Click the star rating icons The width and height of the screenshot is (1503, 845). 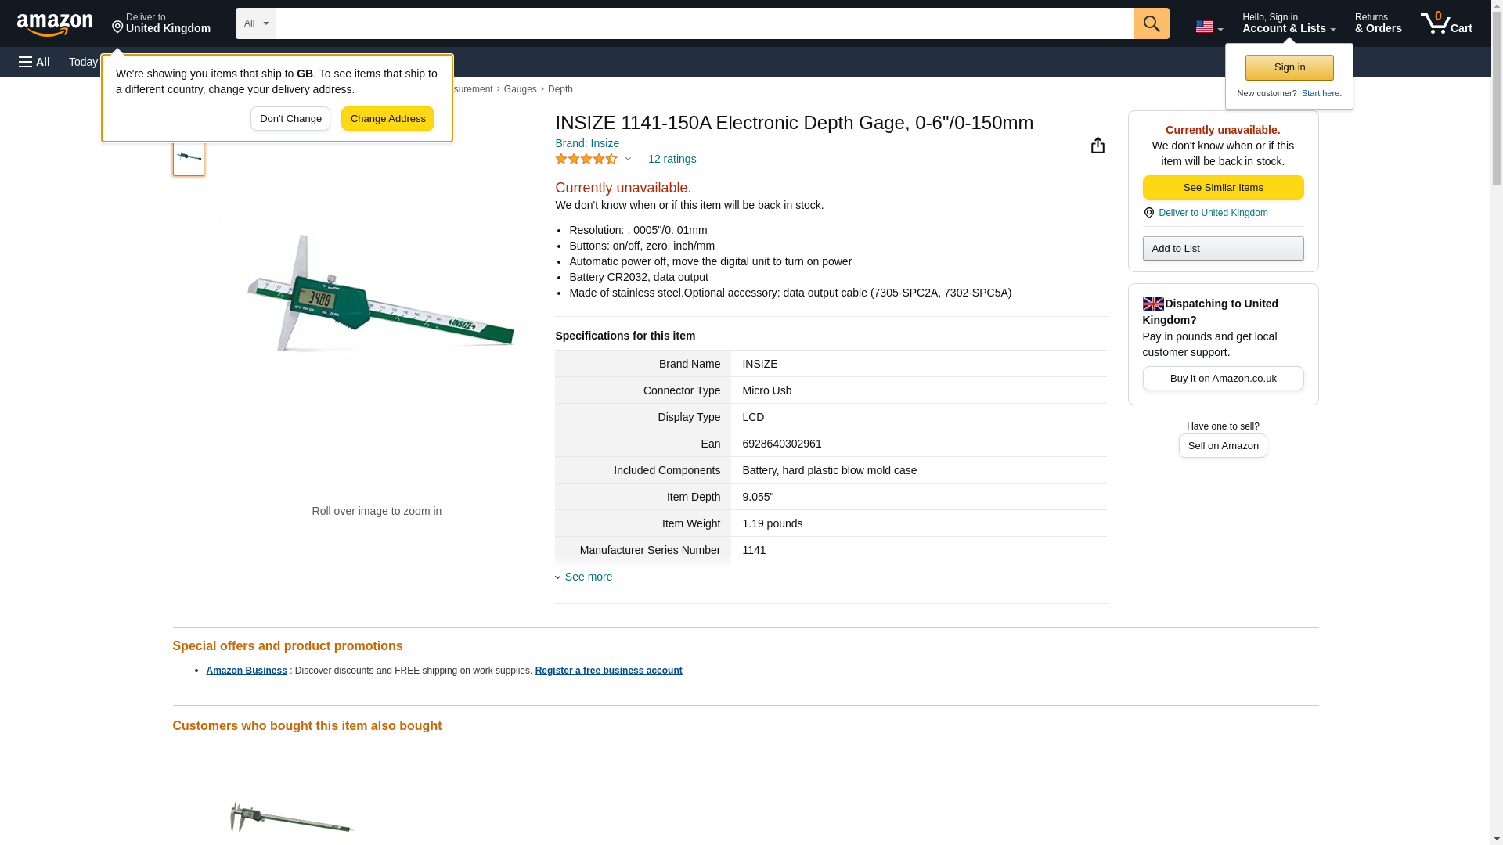pos(586,159)
